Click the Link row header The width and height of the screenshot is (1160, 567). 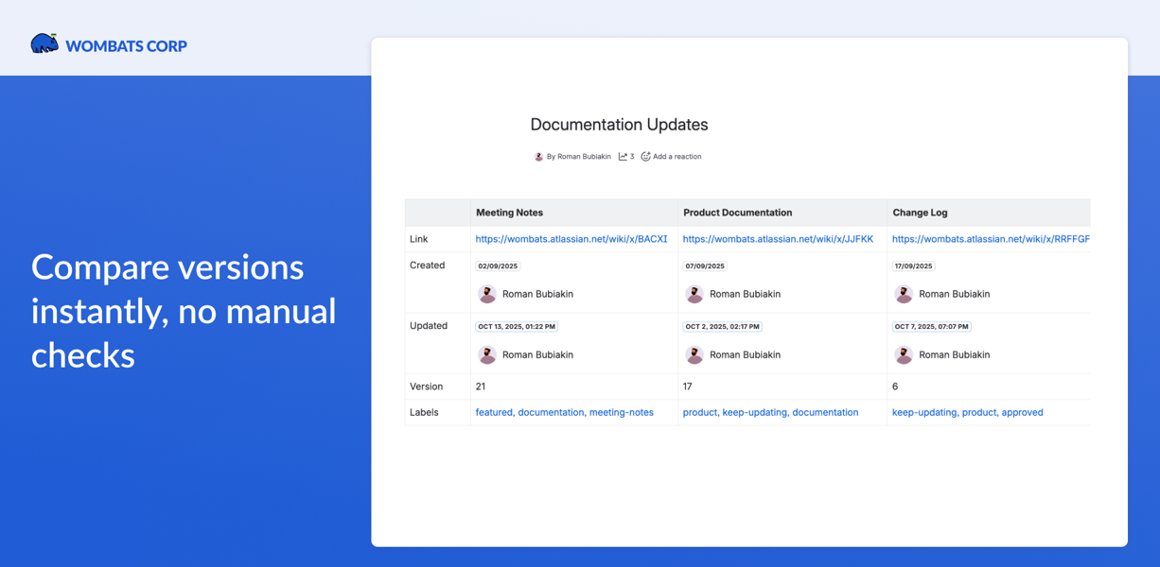point(419,239)
